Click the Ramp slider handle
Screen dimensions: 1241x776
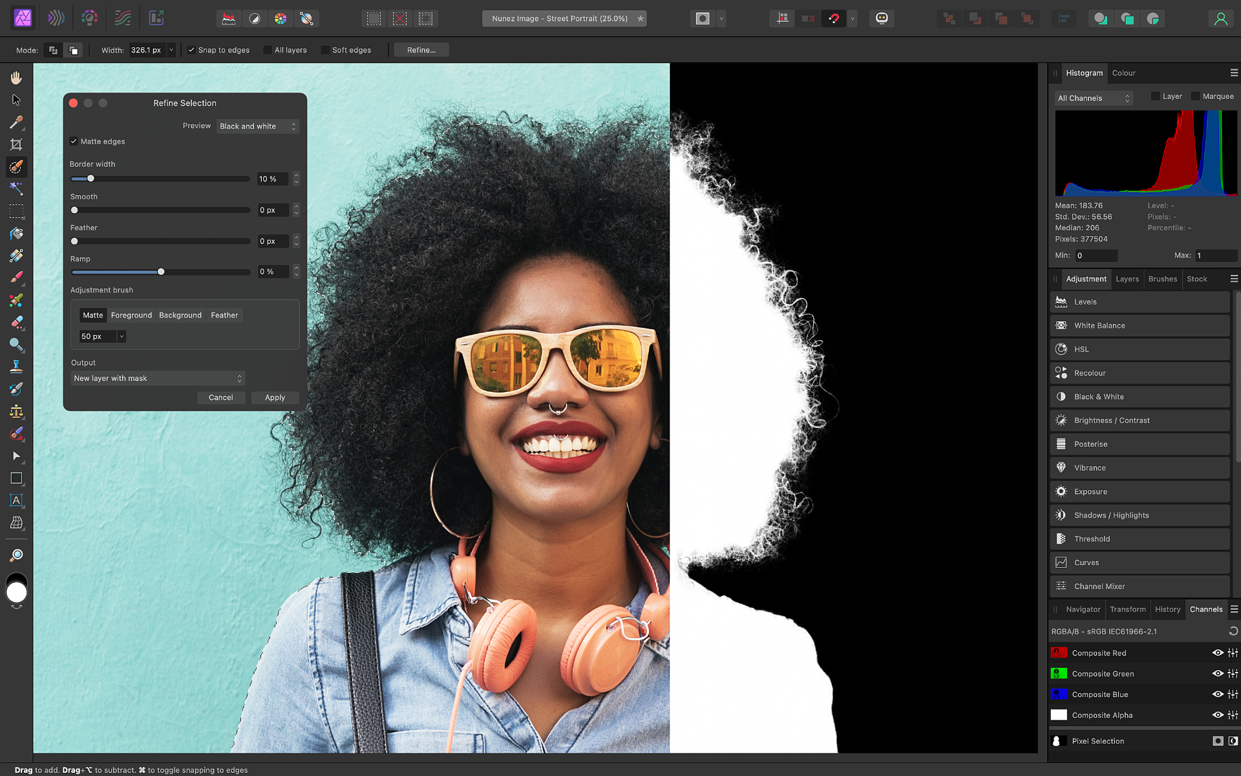tap(161, 272)
